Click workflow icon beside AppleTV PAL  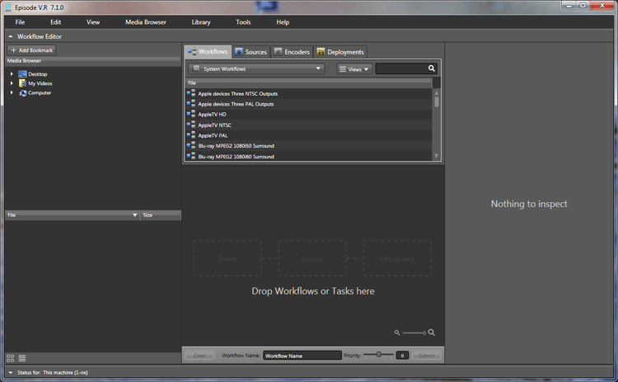pyautogui.click(x=191, y=135)
